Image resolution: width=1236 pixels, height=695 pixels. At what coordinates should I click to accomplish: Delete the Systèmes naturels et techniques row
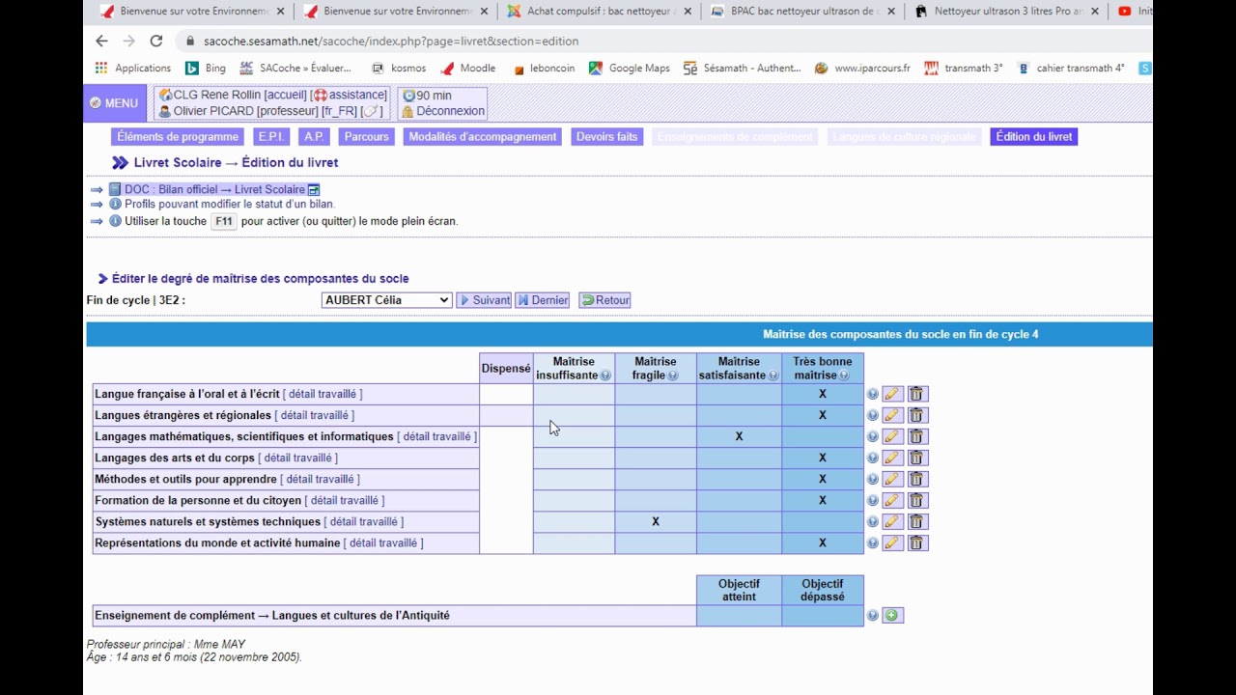(917, 521)
